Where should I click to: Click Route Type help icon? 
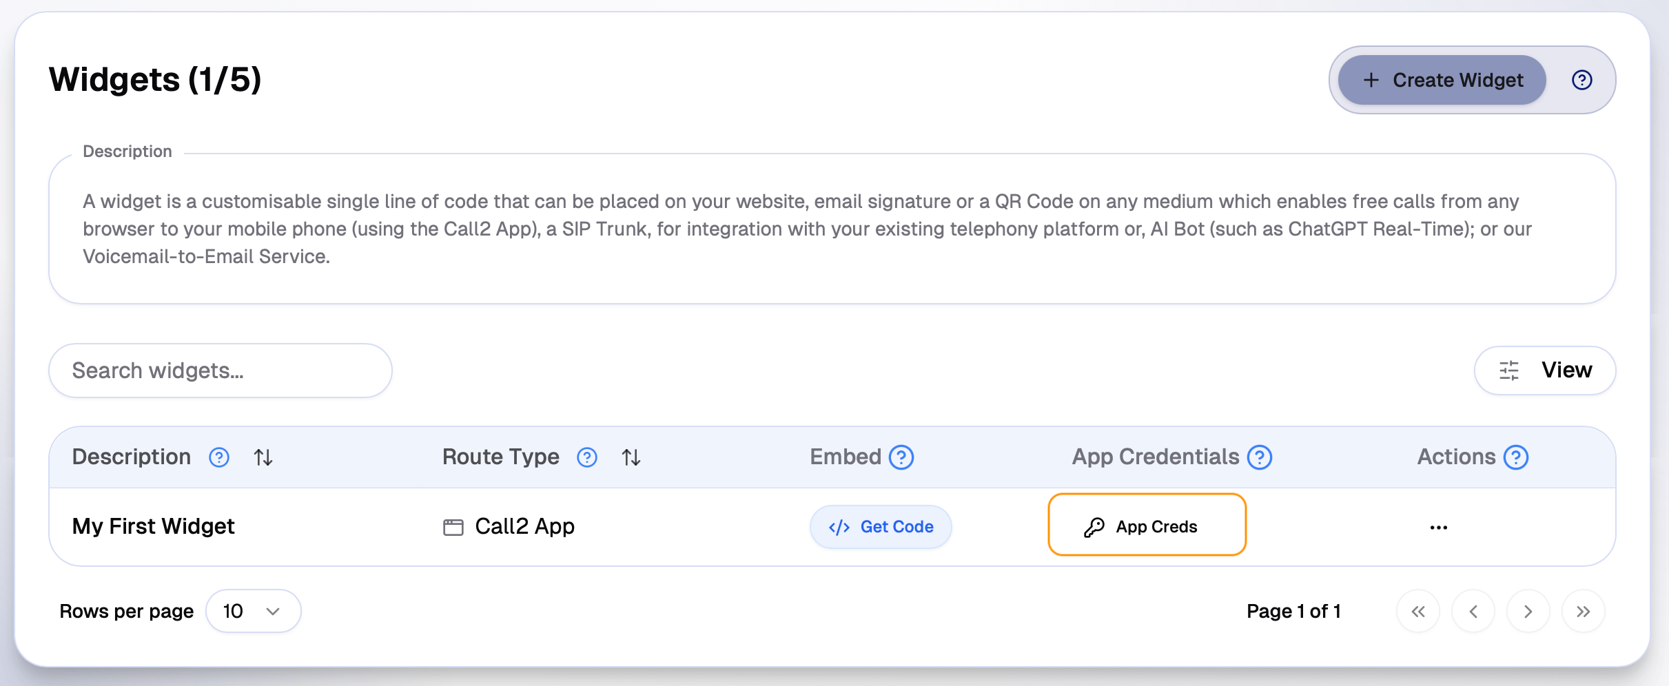point(587,457)
